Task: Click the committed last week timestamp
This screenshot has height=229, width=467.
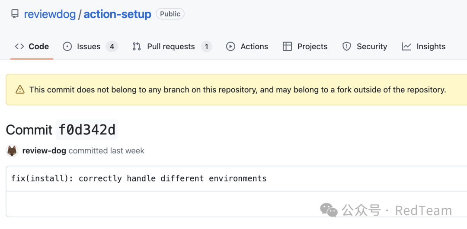Action: (x=106, y=151)
